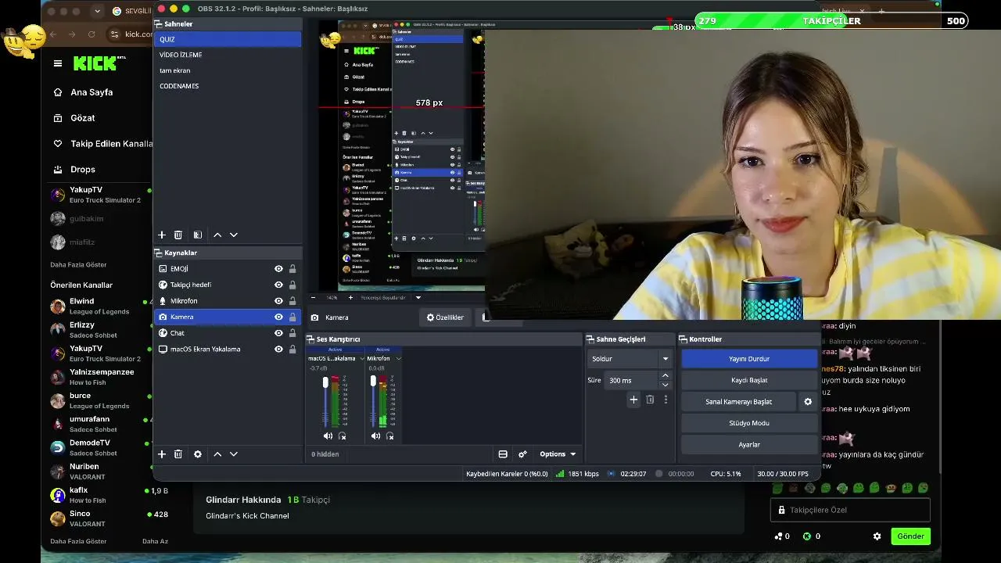Select the CODENAMES scene

[228, 86]
